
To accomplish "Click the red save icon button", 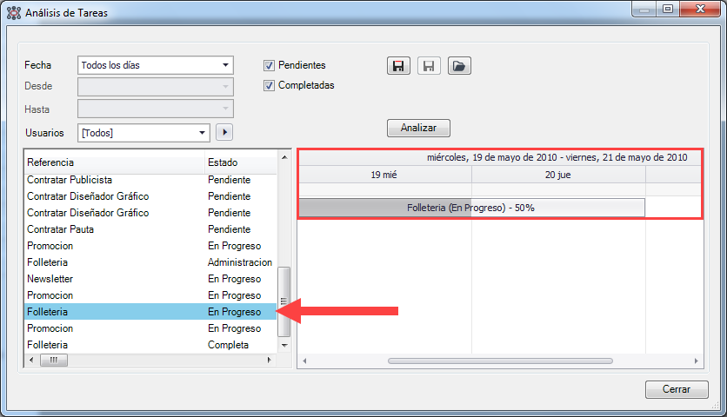I will [x=398, y=66].
